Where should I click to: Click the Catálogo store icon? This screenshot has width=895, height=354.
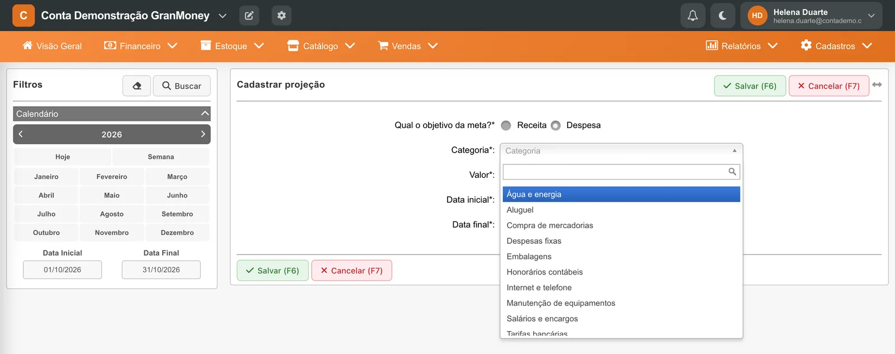[x=293, y=45]
